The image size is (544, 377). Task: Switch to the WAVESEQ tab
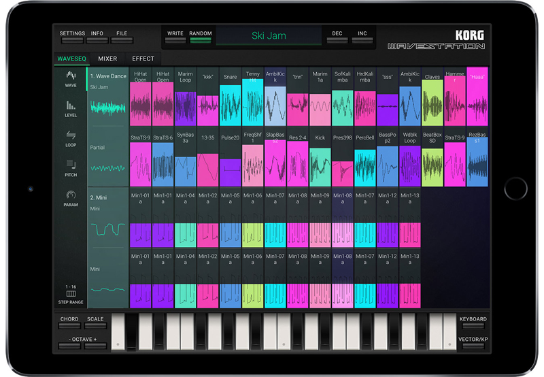tap(72, 59)
